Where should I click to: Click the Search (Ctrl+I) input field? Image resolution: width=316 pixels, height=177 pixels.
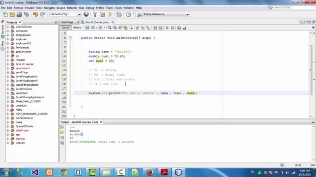293,7
